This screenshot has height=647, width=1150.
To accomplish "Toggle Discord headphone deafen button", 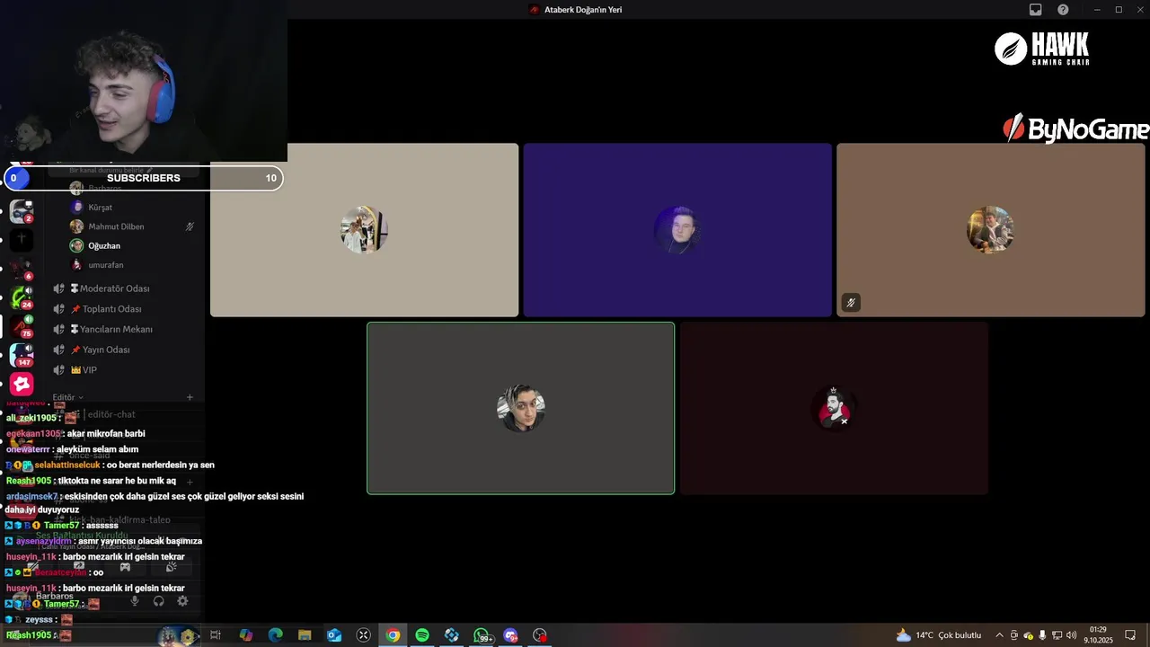I will (x=159, y=601).
